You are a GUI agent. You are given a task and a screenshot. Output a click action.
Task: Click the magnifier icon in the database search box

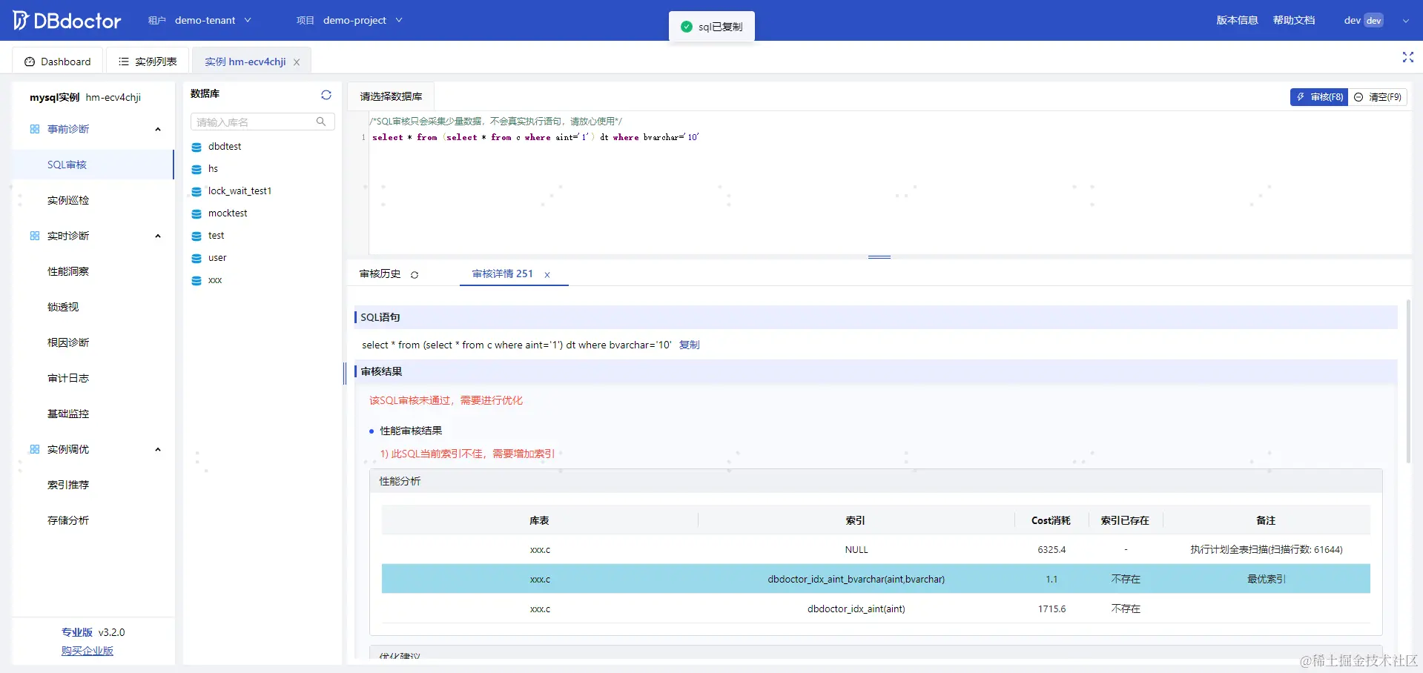[x=321, y=122]
